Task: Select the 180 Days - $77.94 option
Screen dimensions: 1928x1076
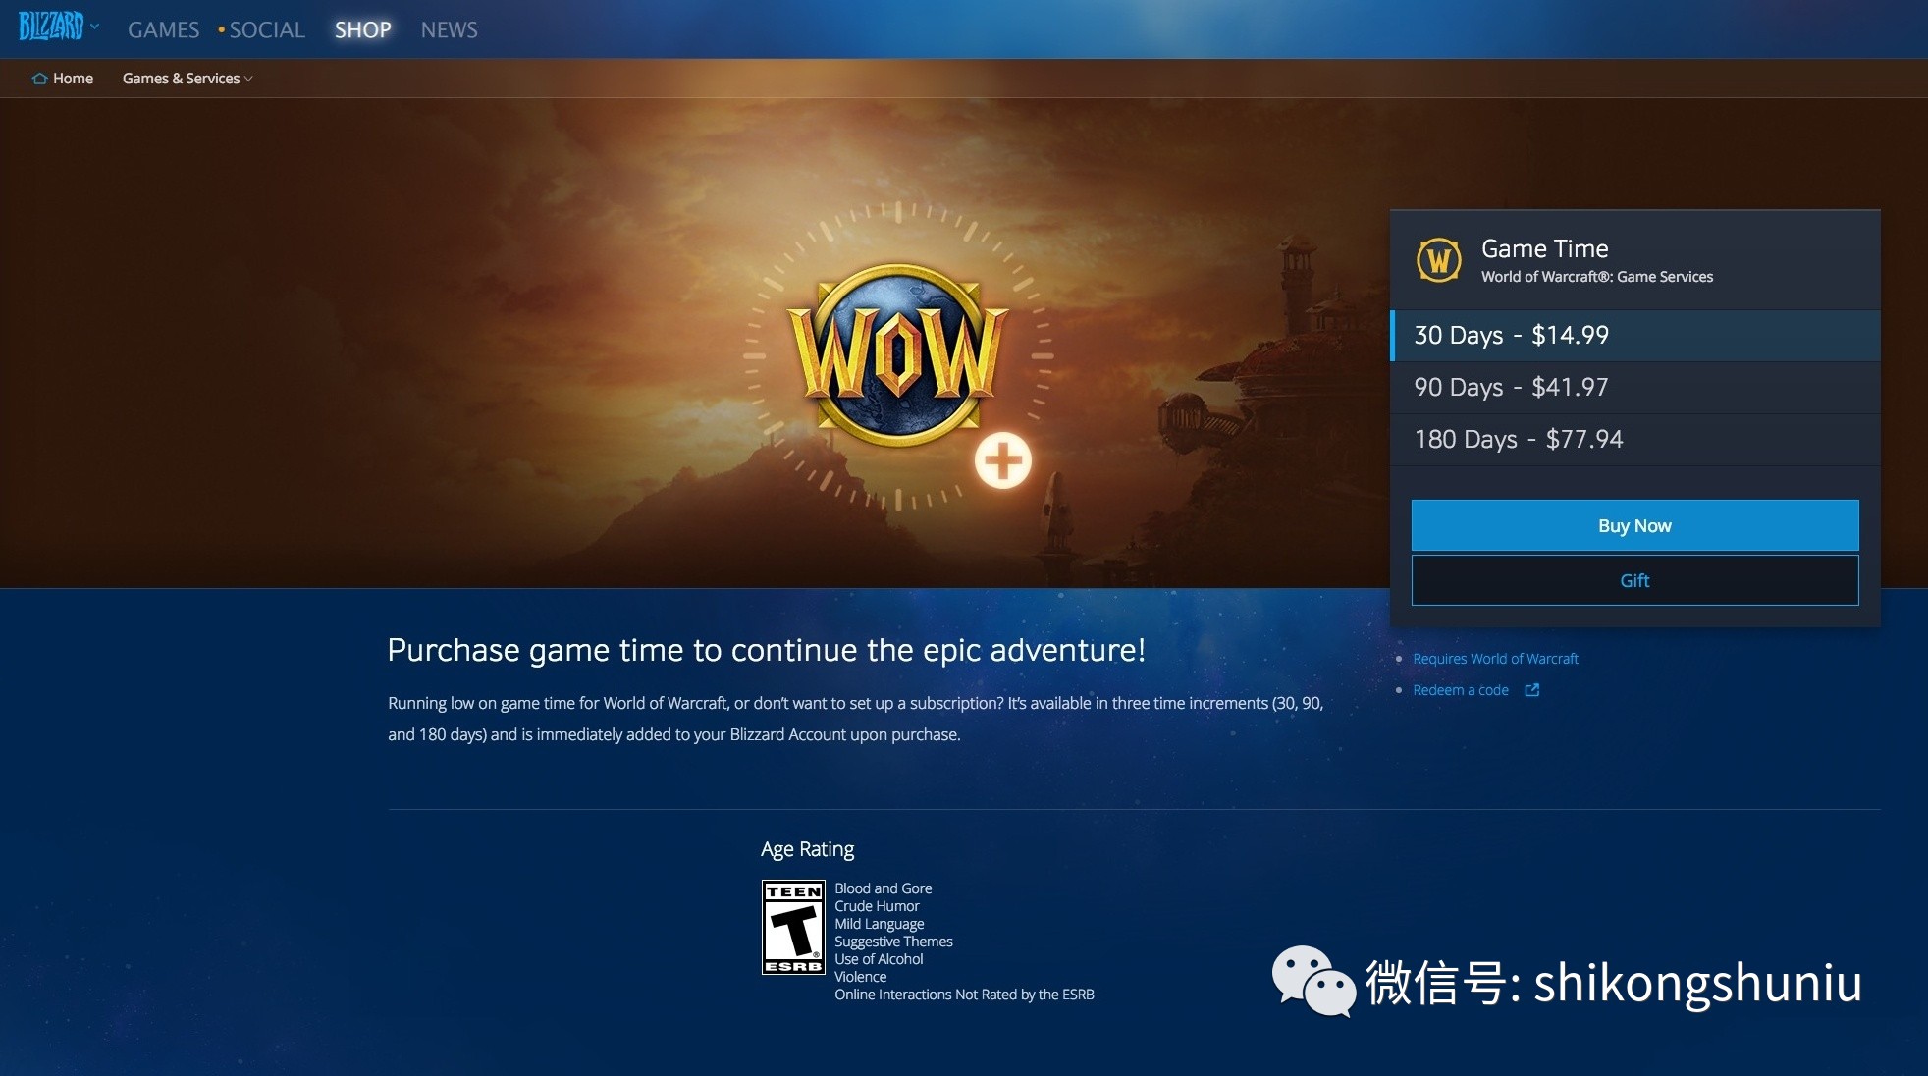Action: 1635,440
